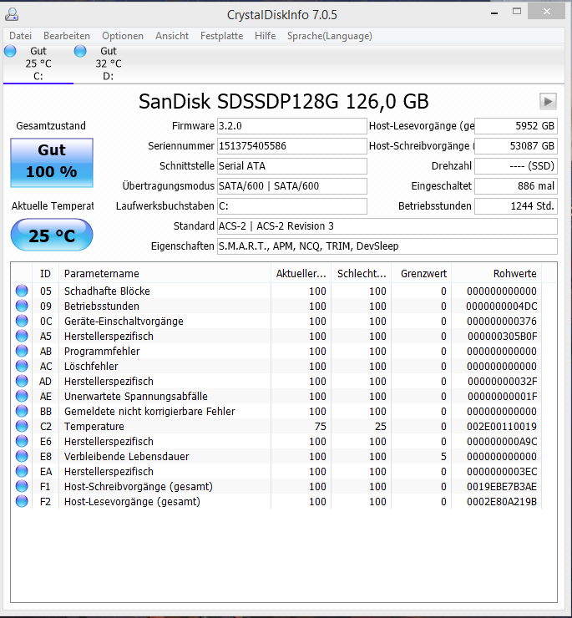Image resolution: width=572 pixels, height=618 pixels.
Task: Click the Standard field ACS-2 Revision 3
Action: tap(387, 226)
